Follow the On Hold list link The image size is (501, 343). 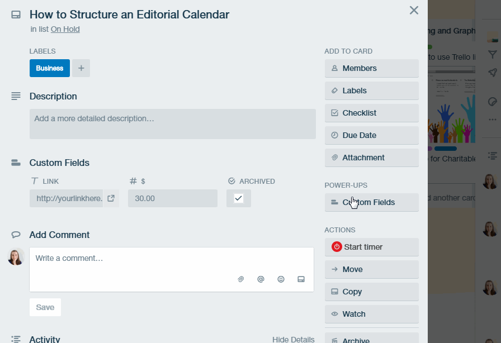(x=65, y=29)
